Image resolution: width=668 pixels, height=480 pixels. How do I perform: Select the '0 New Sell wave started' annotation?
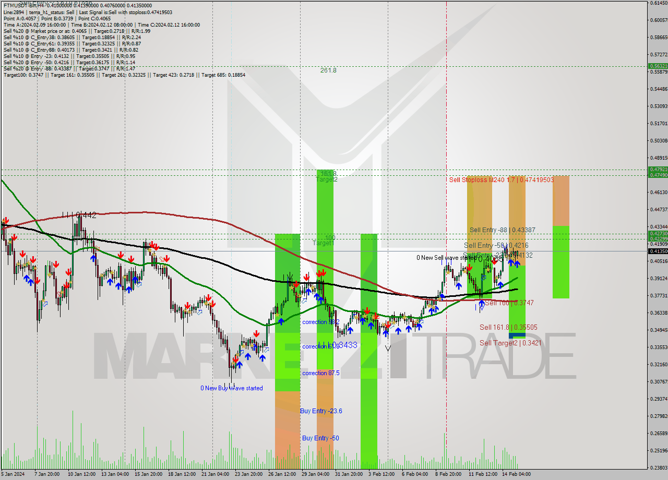click(x=446, y=258)
